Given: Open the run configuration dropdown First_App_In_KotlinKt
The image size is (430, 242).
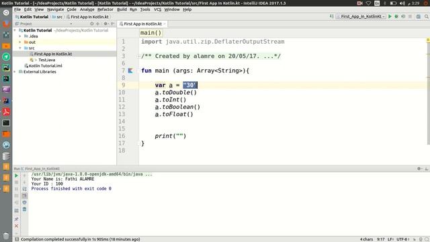Looking at the screenshot, I should pyautogui.click(x=361, y=16).
